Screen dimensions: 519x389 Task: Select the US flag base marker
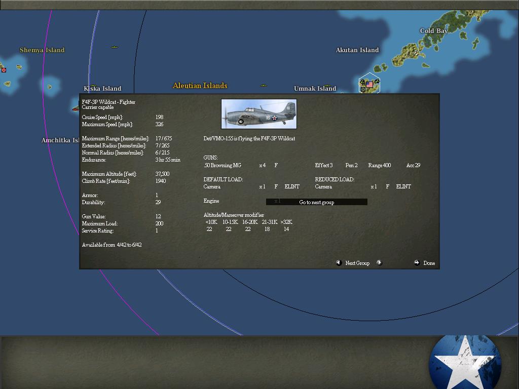369,85
